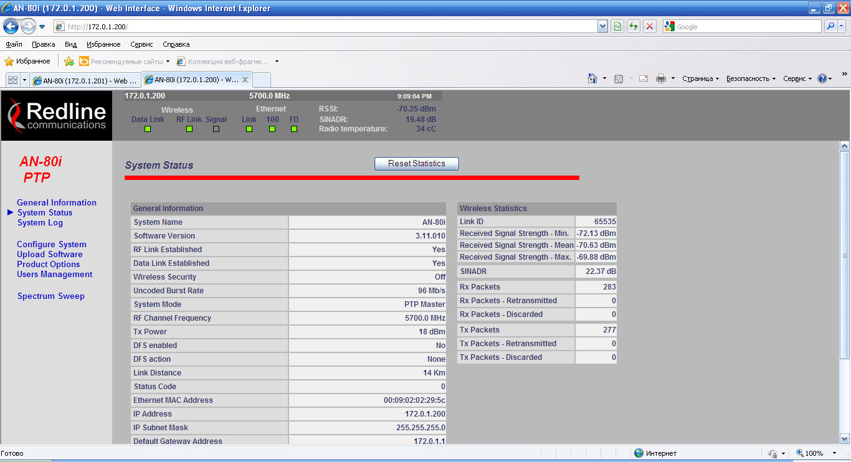Screen dimensions: 851x462
Task: Open Рекомендуемые сайты suggested sites
Action: (x=125, y=62)
